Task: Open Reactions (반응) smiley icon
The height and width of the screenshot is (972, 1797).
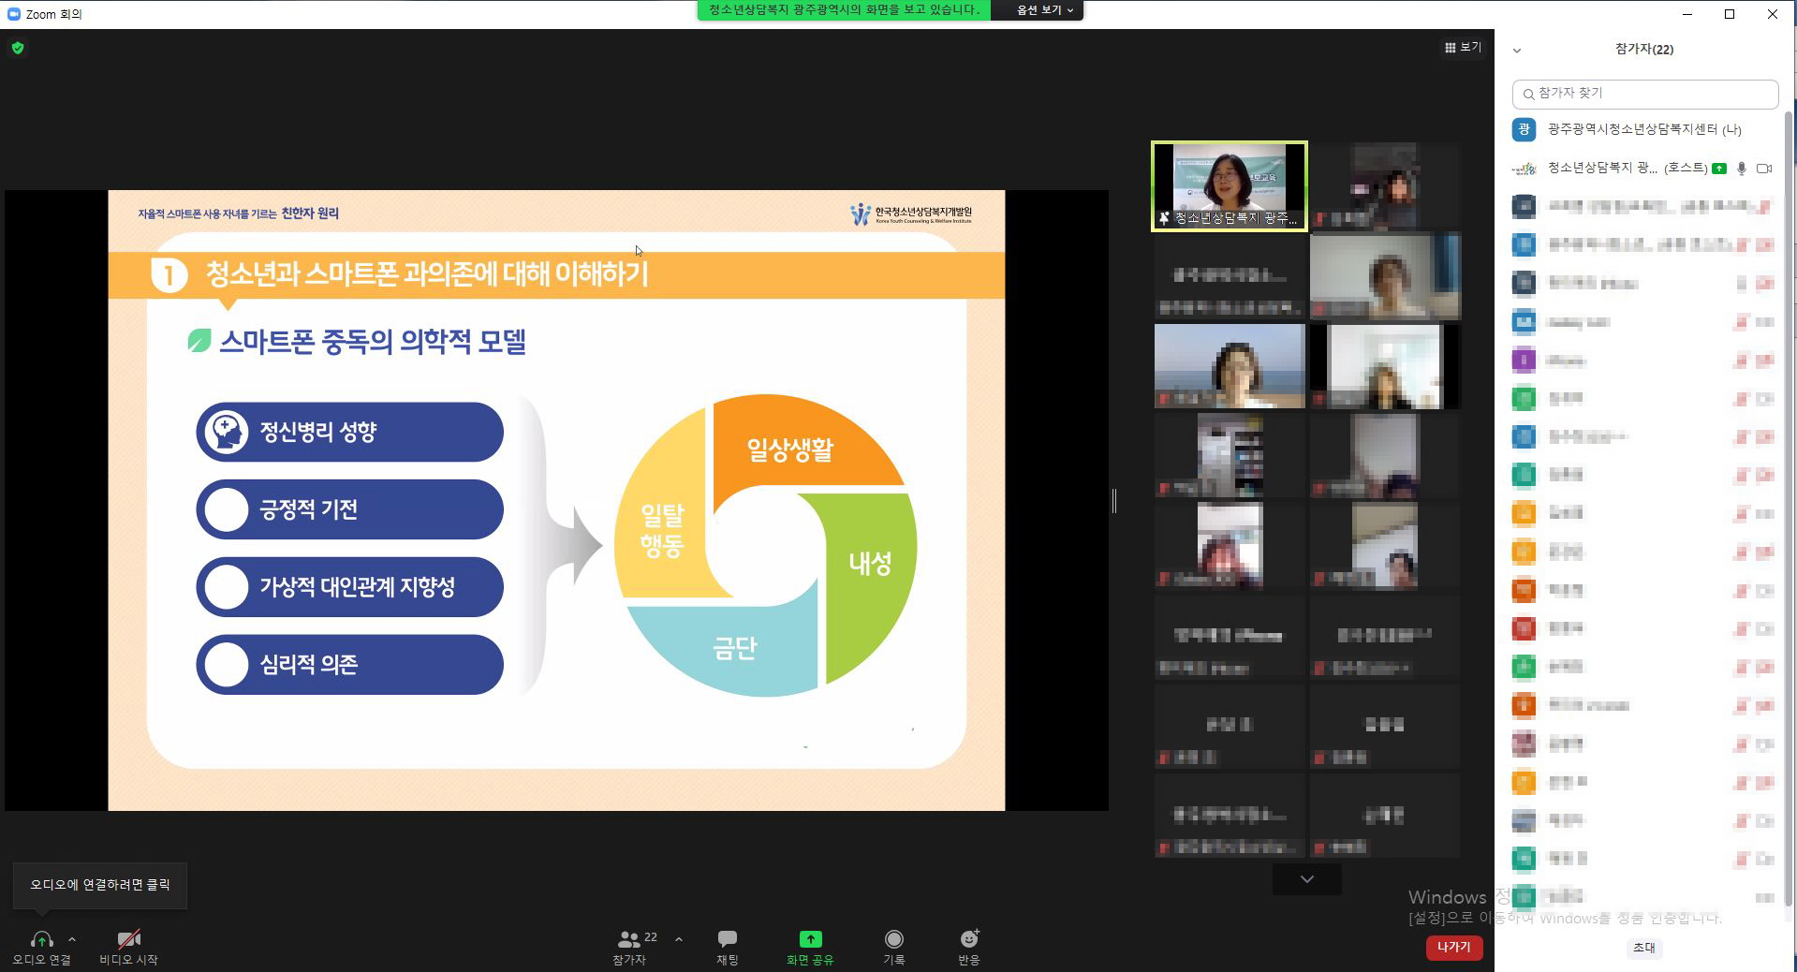Action: coord(969,939)
